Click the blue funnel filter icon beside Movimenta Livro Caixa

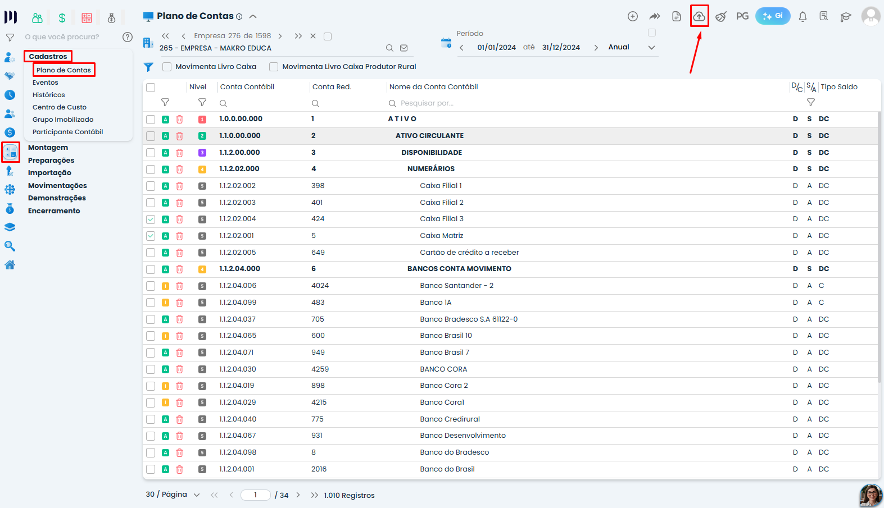click(x=148, y=67)
